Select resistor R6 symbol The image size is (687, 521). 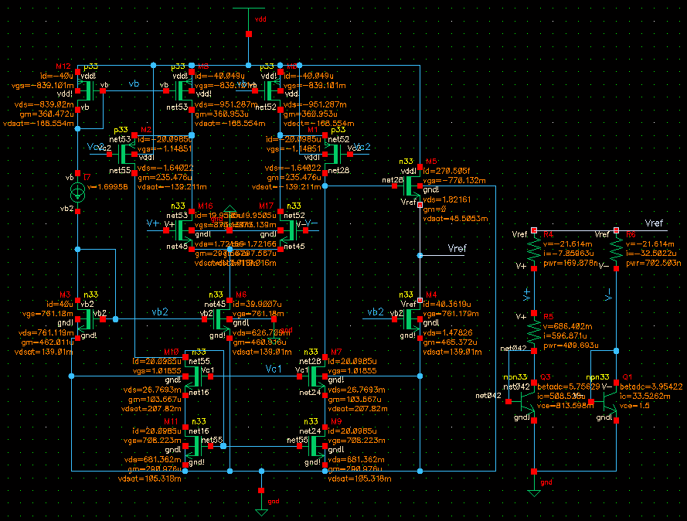616,250
